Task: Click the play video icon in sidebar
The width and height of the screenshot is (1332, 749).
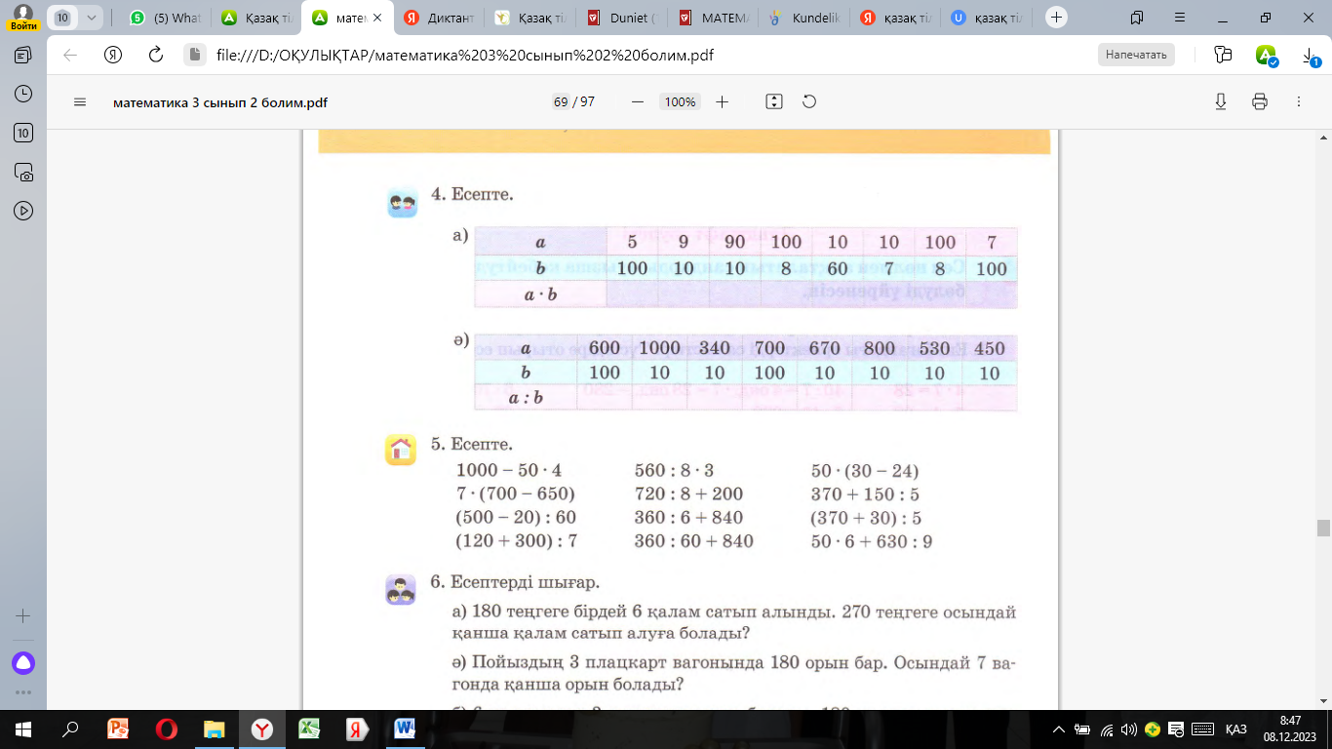Action: (x=23, y=211)
